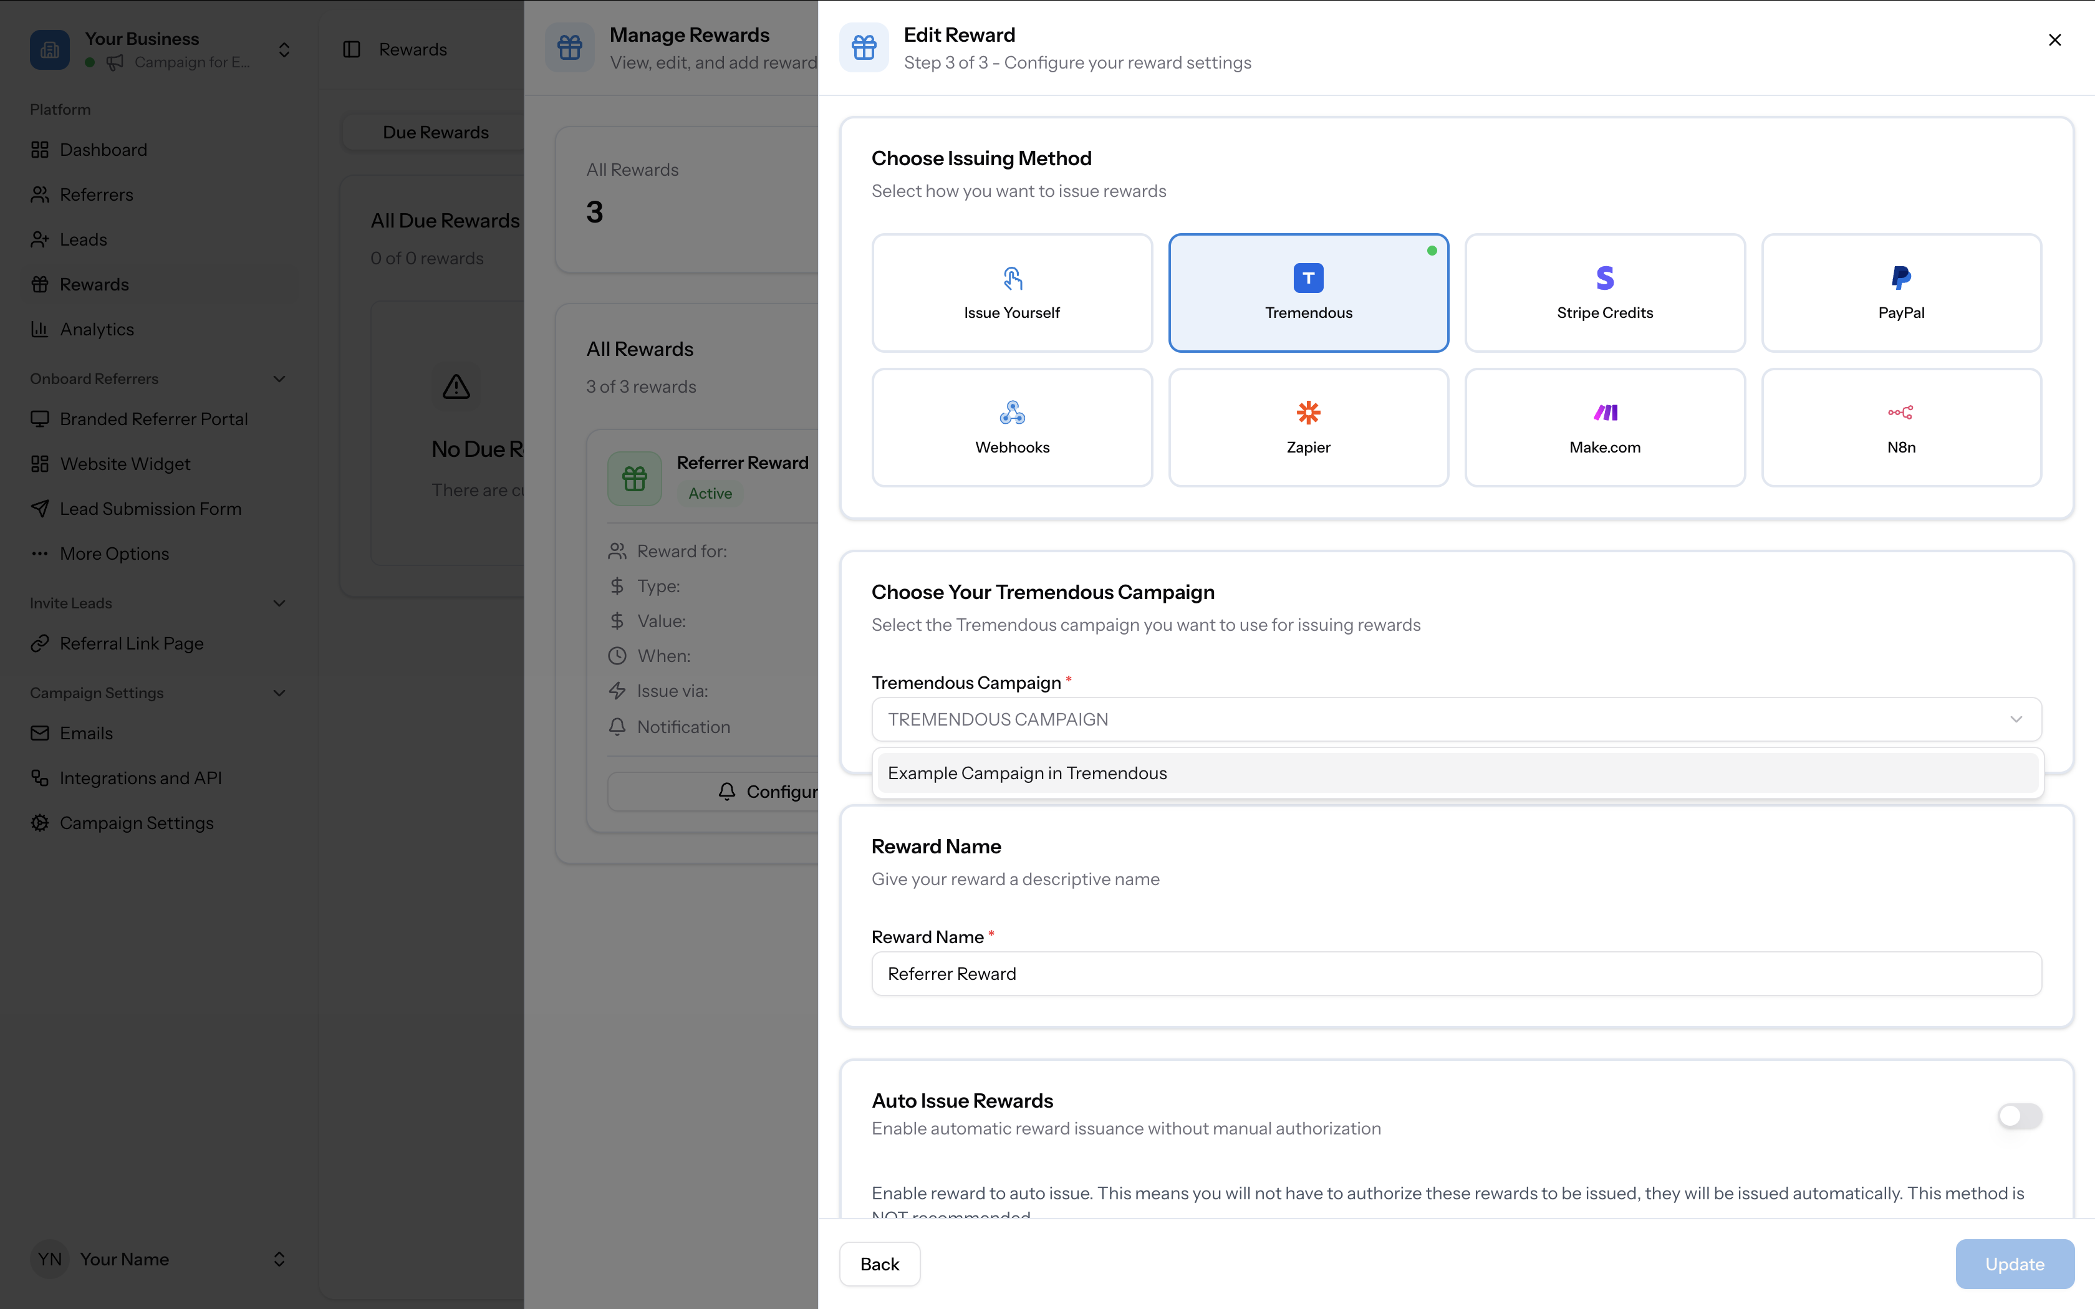
Task: Open Analytics in the sidebar
Action: (96, 329)
